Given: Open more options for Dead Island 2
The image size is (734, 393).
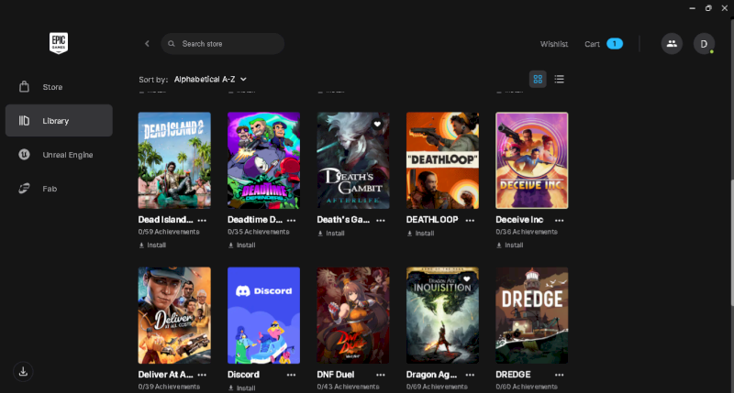Looking at the screenshot, I should 202,220.
